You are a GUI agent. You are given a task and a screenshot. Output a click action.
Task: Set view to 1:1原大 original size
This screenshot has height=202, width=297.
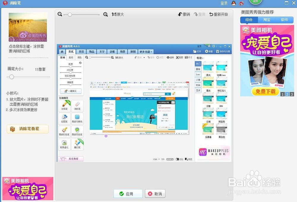[x=118, y=14]
